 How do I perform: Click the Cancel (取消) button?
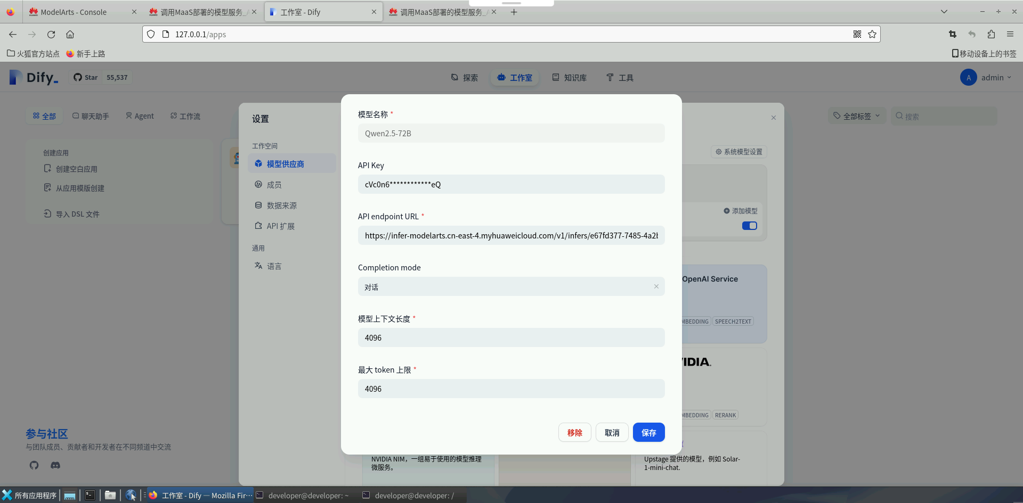(x=612, y=432)
